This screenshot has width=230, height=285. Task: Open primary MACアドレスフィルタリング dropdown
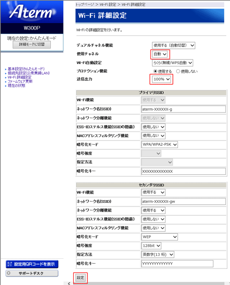(x=153, y=136)
